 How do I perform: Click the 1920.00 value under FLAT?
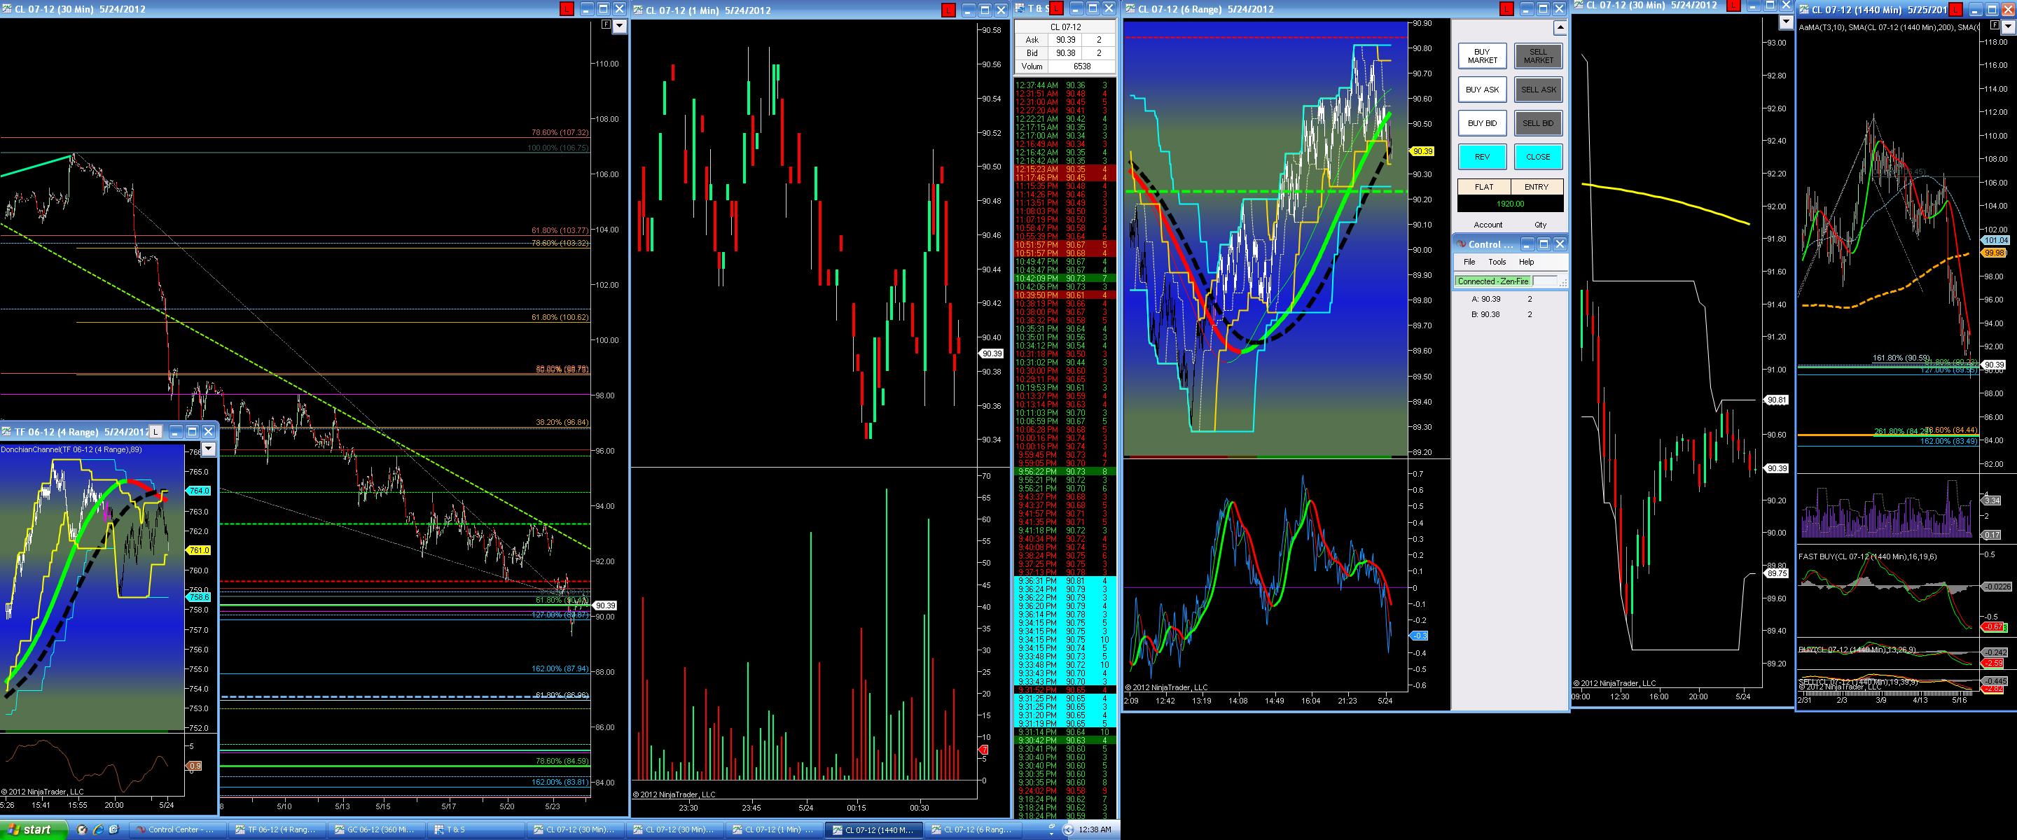coord(1511,204)
